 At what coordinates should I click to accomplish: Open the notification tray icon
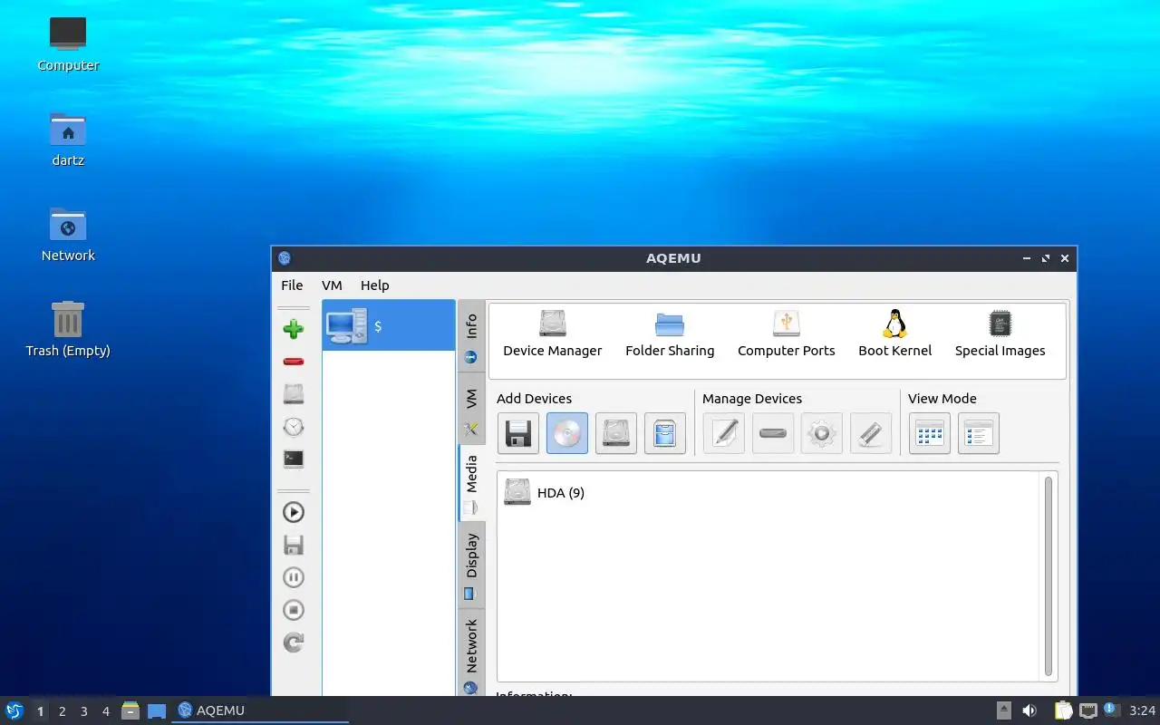[x=1112, y=710]
